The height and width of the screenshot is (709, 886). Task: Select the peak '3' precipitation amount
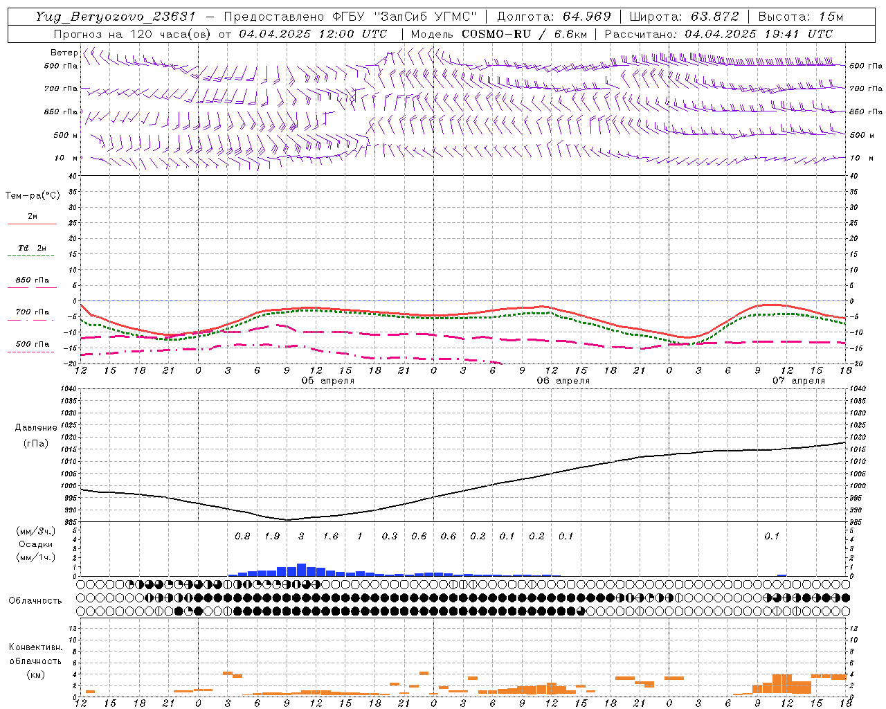[301, 536]
